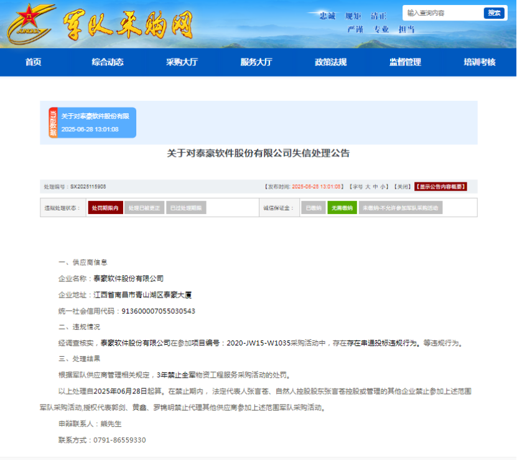Set font size to 大
Screen dimensions: 517x460
click(x=368, y=187)
